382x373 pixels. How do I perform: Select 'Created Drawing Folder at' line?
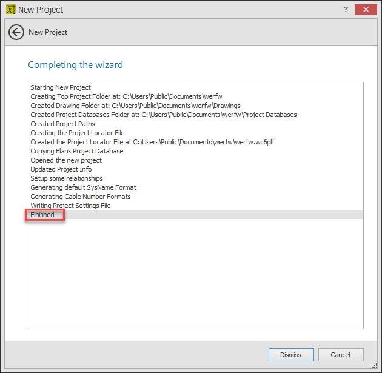[x=196, y=106]
